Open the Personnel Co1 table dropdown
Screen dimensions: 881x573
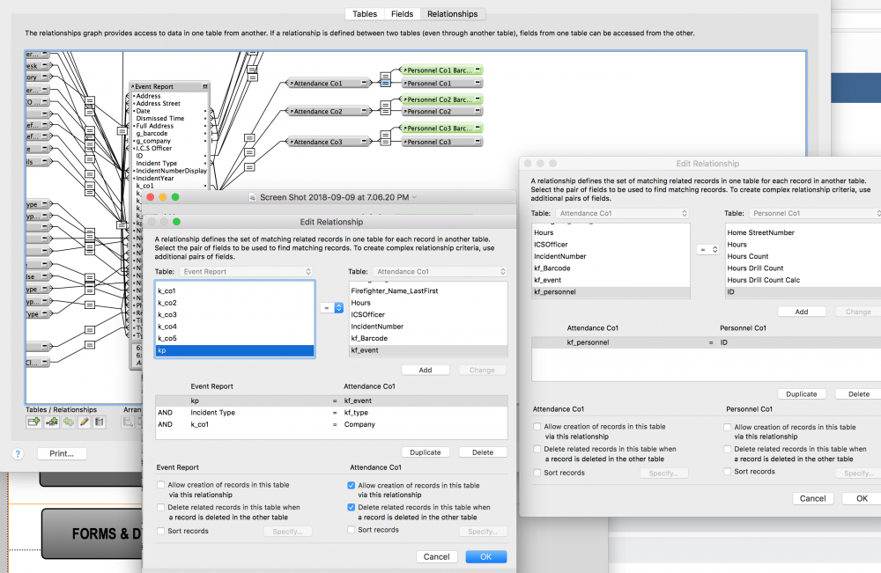pos(815,213)
